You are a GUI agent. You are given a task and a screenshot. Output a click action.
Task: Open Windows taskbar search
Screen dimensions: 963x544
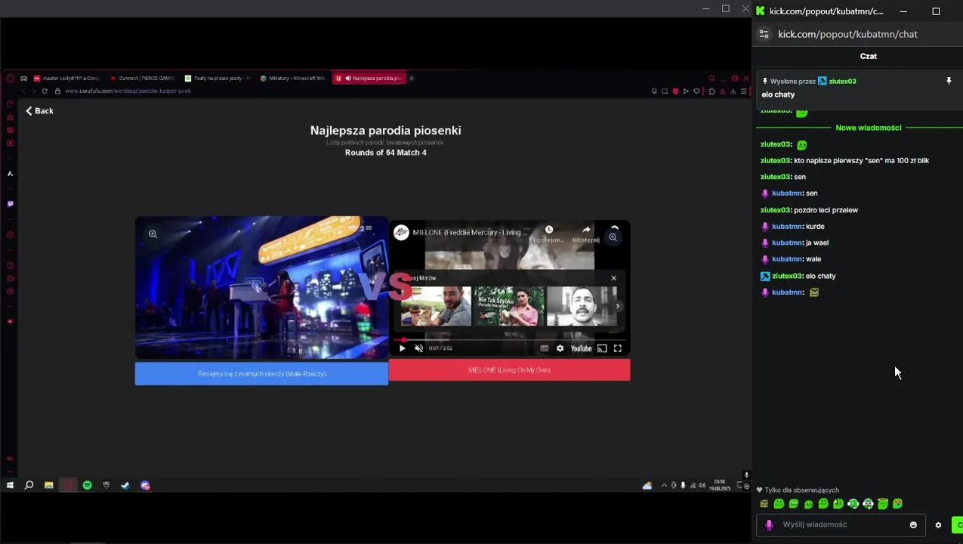pyautogui.click(x=29, y=485)
